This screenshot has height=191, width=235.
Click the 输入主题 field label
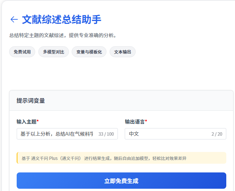point(26,122)
